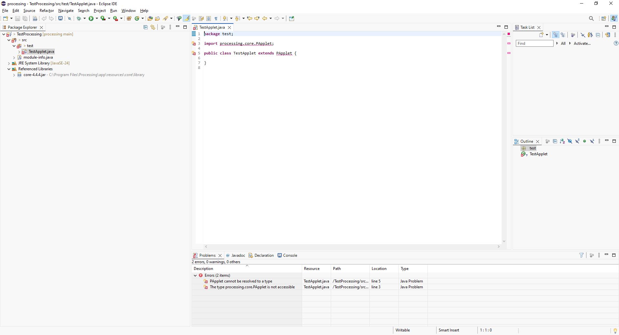Select 'The type processing.core.PApplet is not accessible' error
Image resolution: width=619 pixels, height=335 pixels.
252,287
